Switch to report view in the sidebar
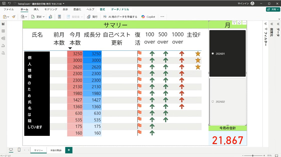The width and height of the screenshot is (281, 157). pyautogui.click(x=3, y=24)
